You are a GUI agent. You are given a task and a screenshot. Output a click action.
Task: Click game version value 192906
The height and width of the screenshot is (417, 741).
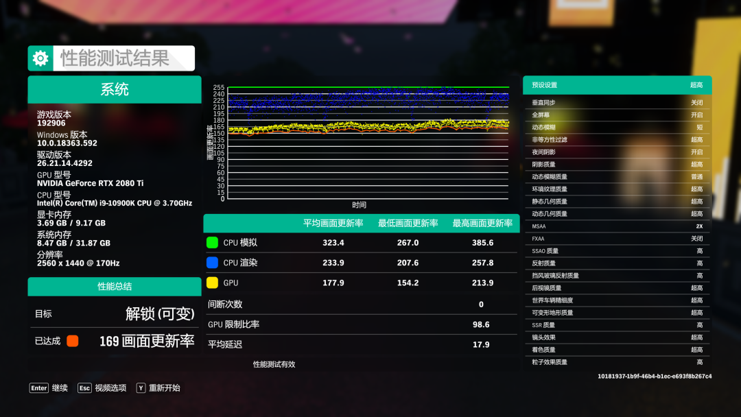tap(51, 123)
